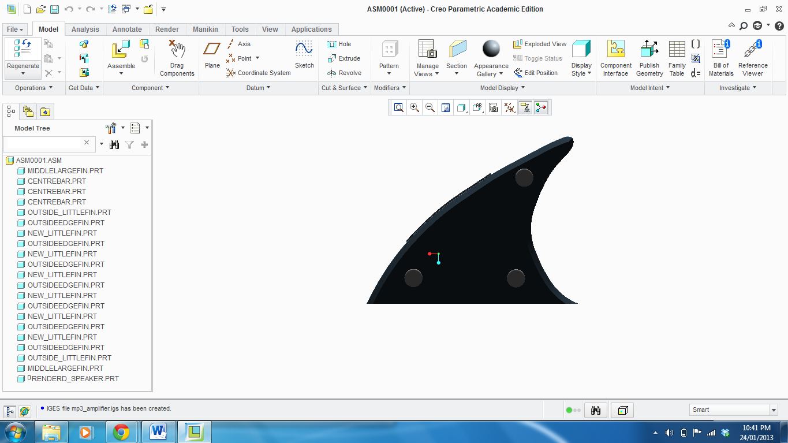
Task: Add a Coordinate System datum
Action: pyautogui.click(x=258, y=73)
